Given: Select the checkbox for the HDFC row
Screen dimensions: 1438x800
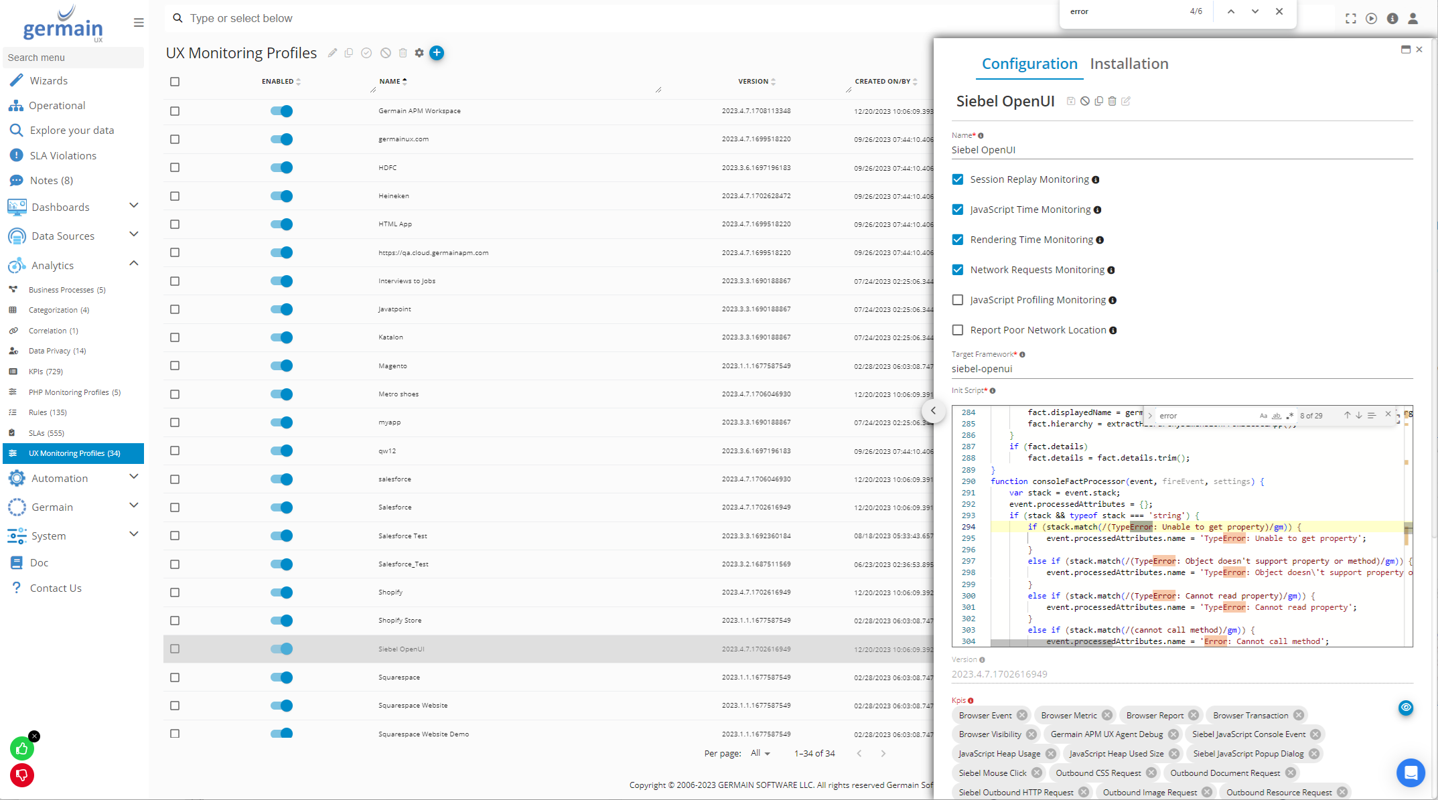Looking at the screenshot, I should coord(175,167).
